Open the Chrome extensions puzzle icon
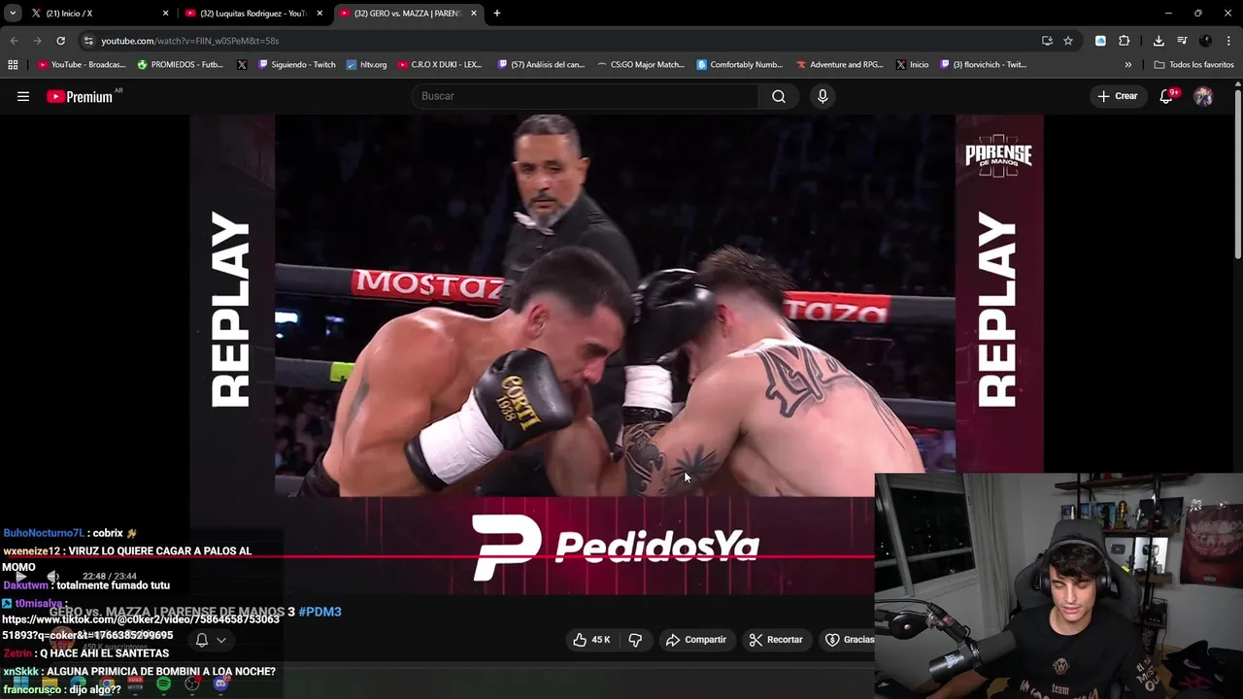Screen dimensions: 1243x699 coord(1125,41)
